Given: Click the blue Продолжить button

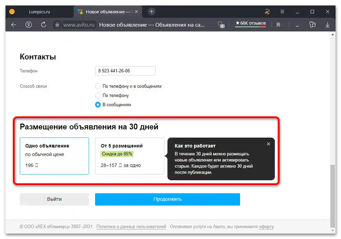Looking at the screenshot, I should coord(167,199).
